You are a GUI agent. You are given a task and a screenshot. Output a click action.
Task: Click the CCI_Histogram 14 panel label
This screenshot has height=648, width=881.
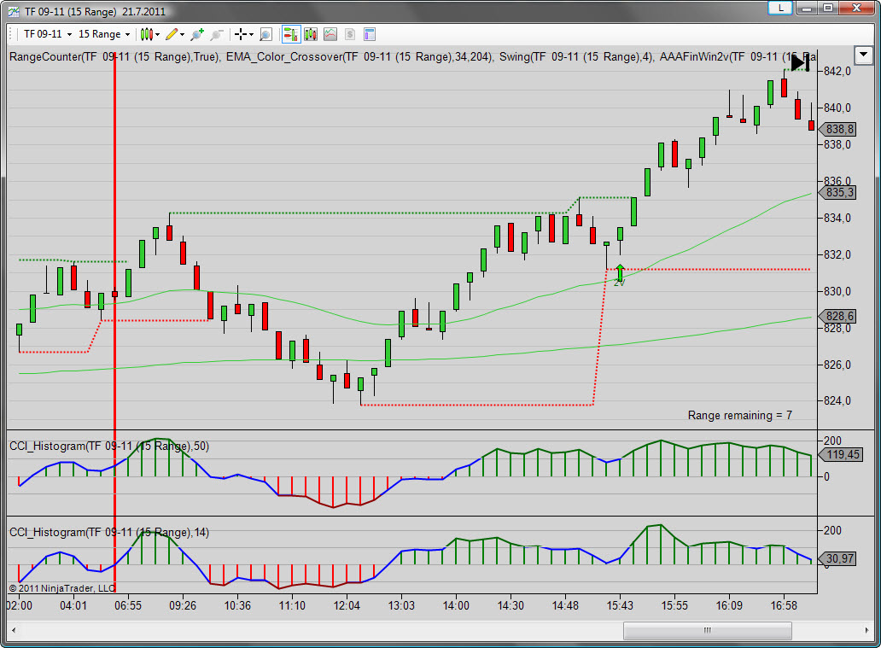pos(109,532)
